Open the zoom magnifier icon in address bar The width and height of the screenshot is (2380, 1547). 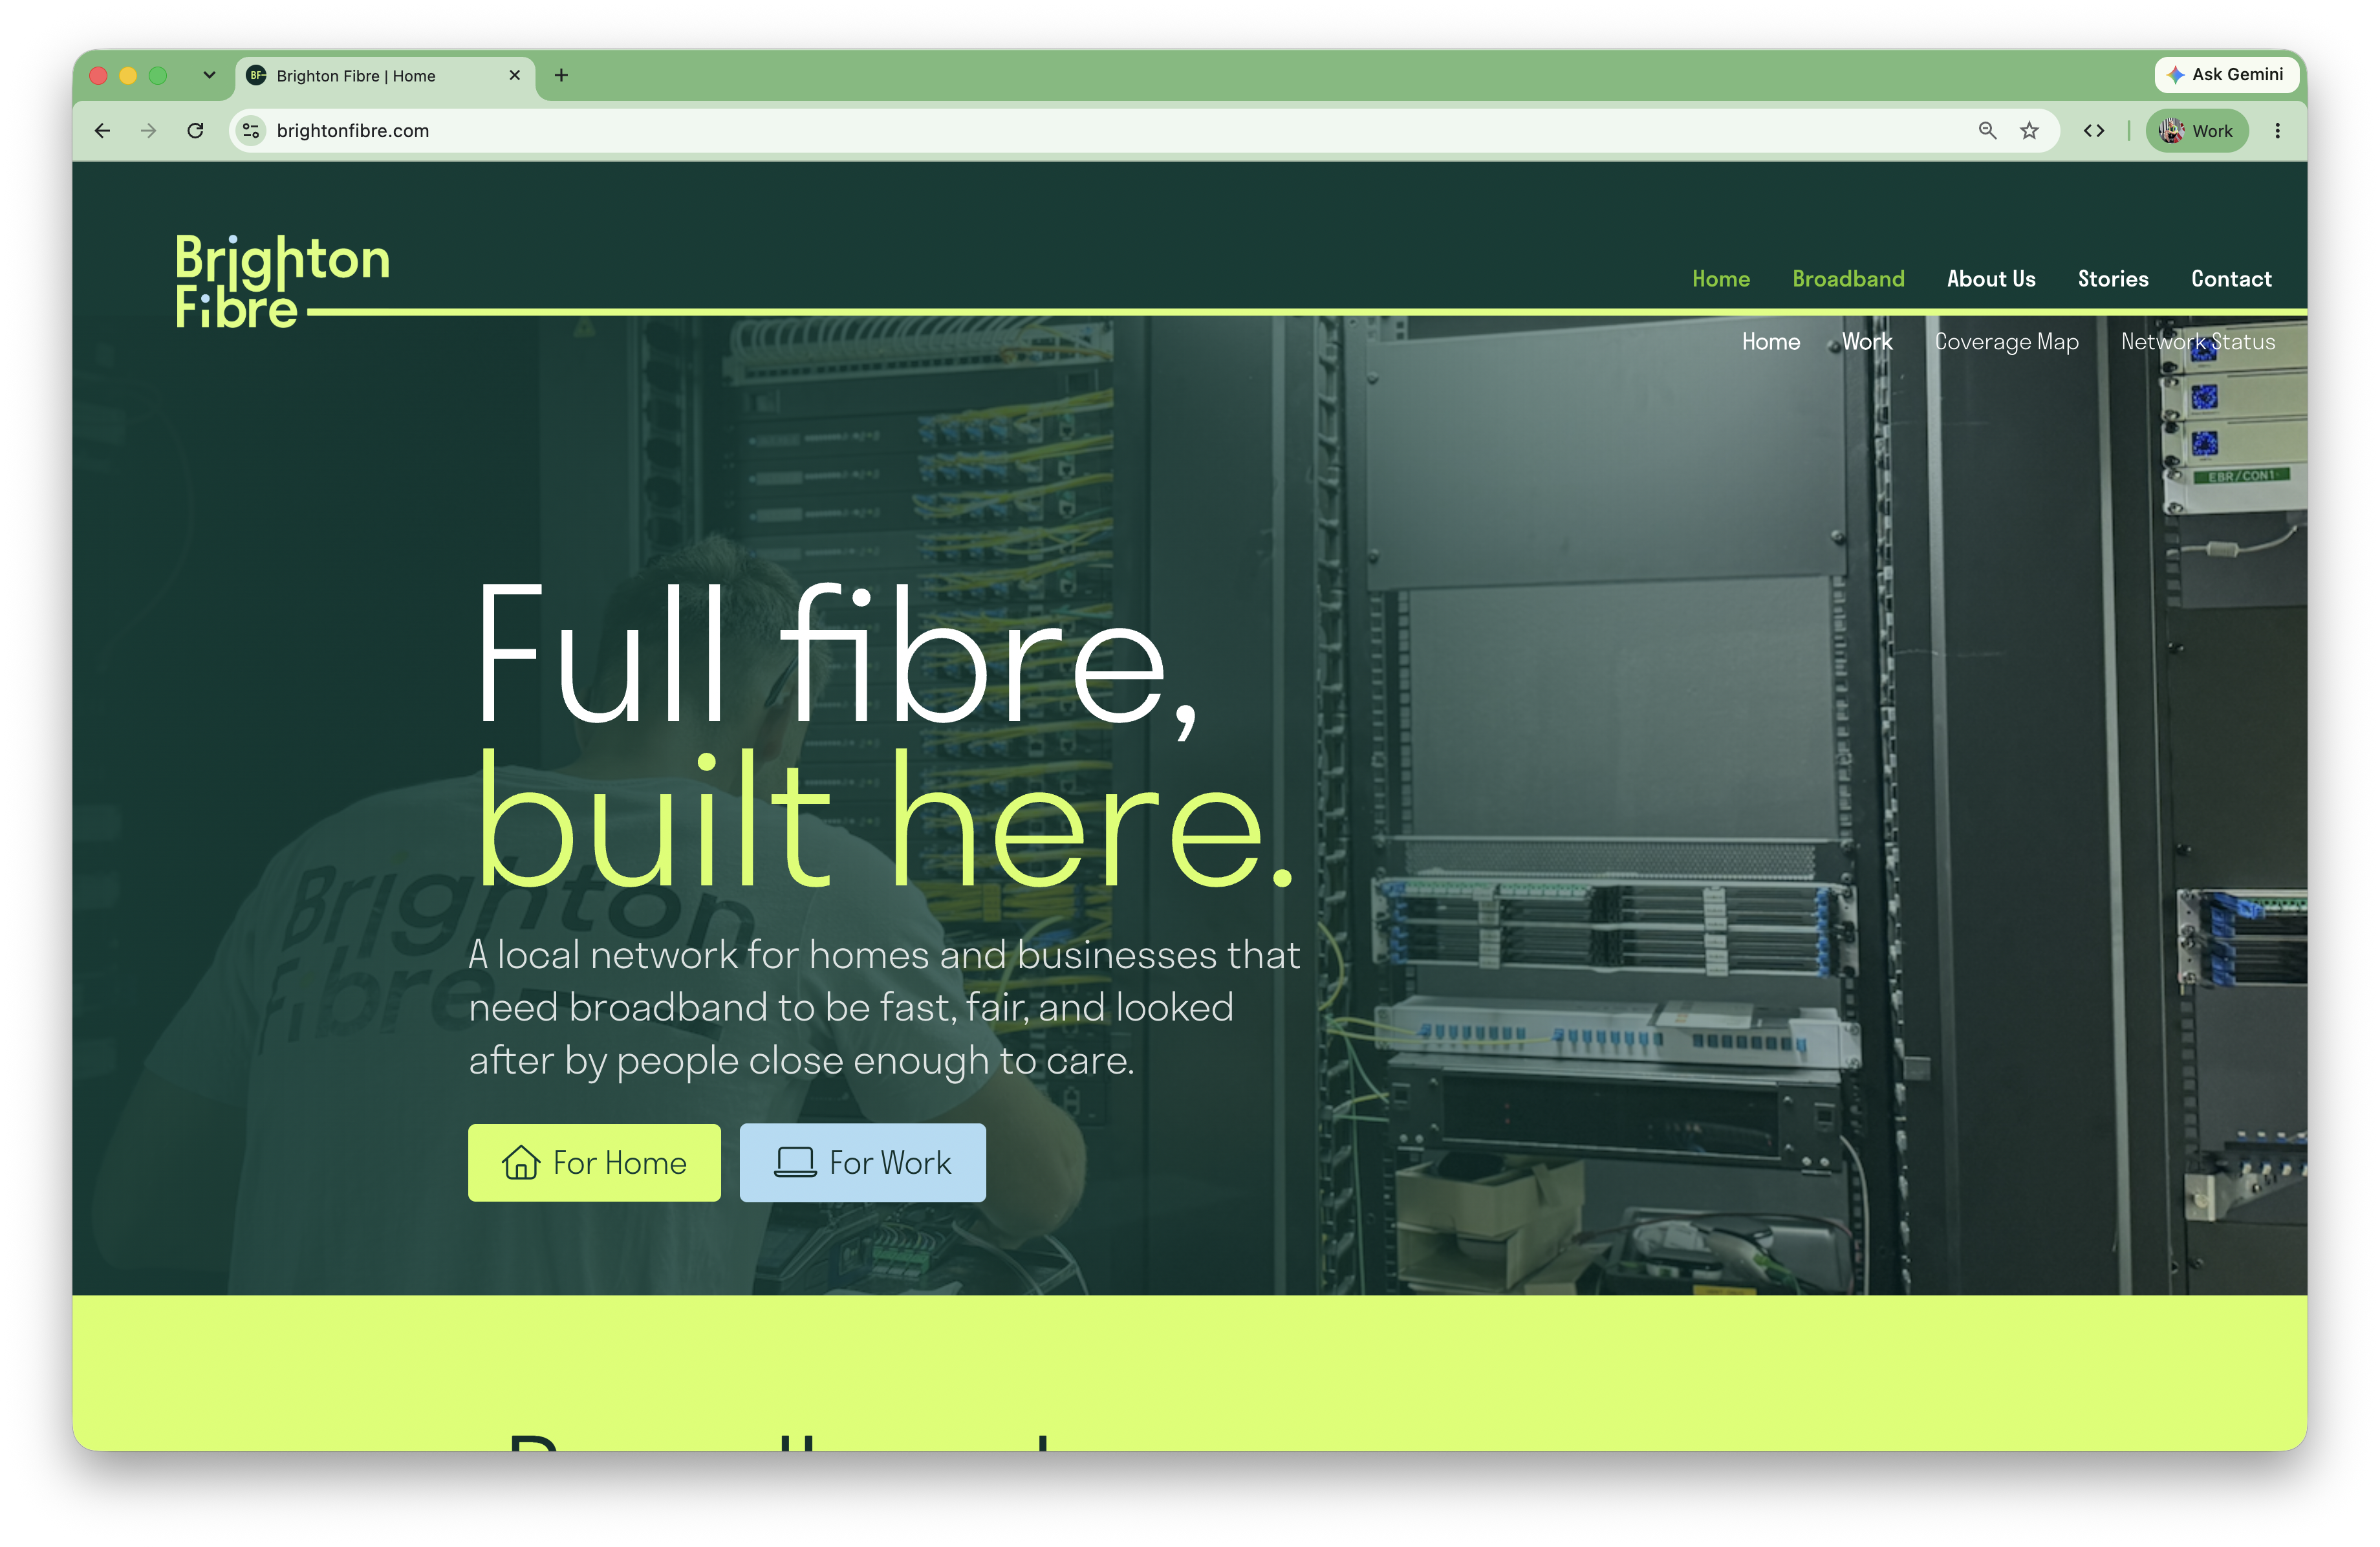[1987, 131]
